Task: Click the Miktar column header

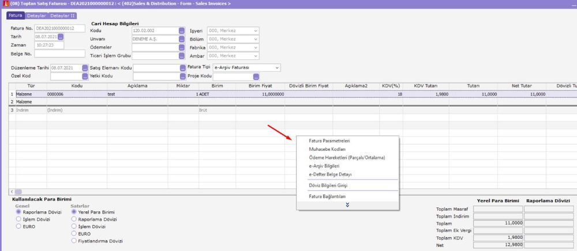Action: click(x=183, y=86)
